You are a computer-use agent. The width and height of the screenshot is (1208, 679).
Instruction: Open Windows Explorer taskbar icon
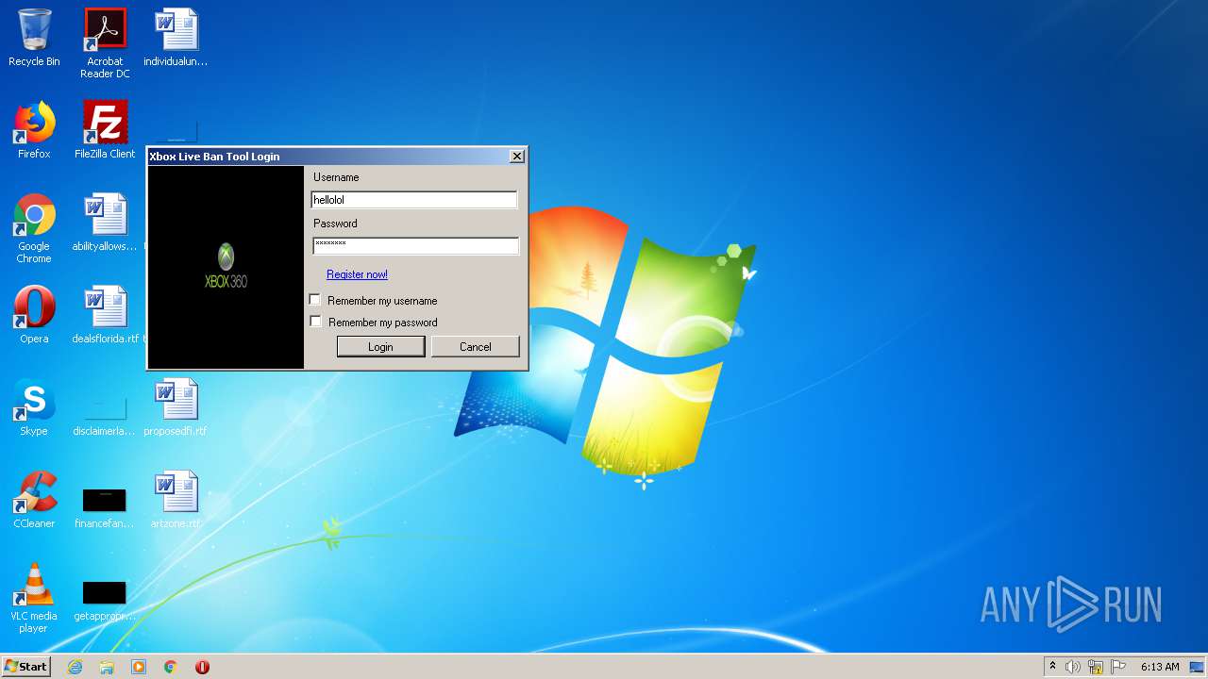click(107, 667)
